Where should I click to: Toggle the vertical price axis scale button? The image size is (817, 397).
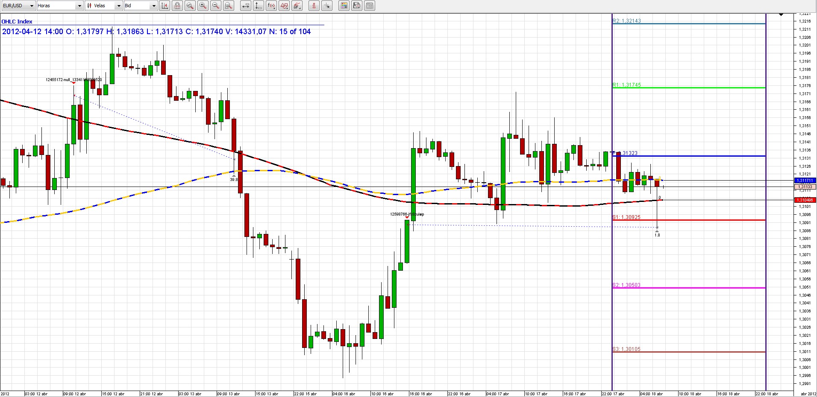pyautogui.click(x=258, y=6)
